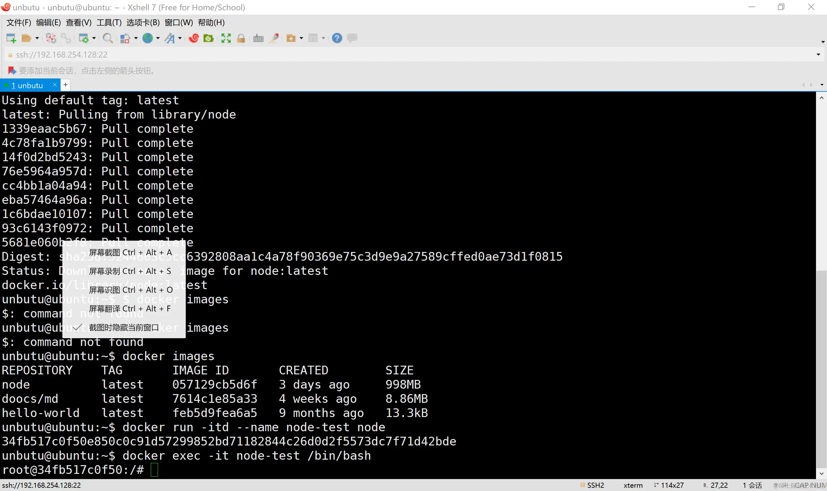Viewport: 827px width, 491px height.
Task: Select 屏幕截图 Ctrl+Alt+A menu entry
Action: 130,253
